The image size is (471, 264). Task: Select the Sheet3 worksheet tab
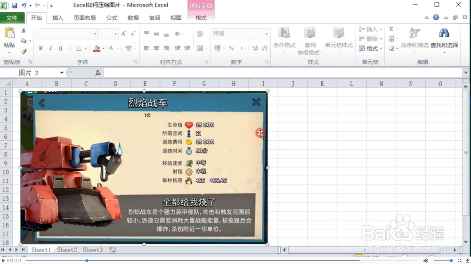[93, 250]
